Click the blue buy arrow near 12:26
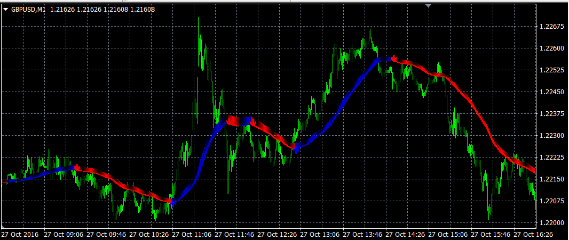This screenshot has height=240, width=569. pyautogui.click(x=296, y=151)
